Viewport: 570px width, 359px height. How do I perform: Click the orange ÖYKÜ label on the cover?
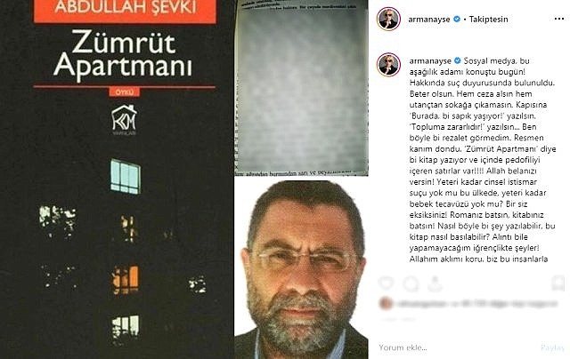(125, 92)
